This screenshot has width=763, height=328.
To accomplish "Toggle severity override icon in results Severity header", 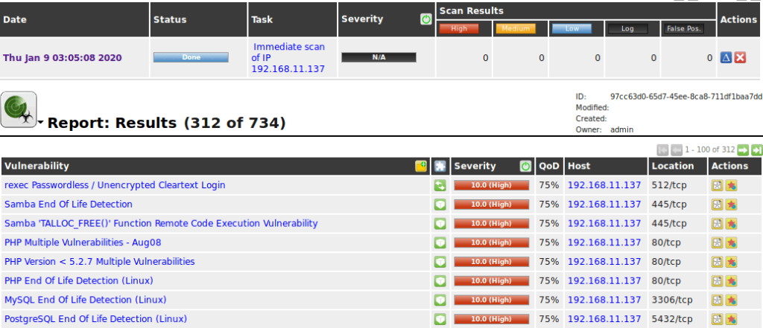I will pos(525,166).
